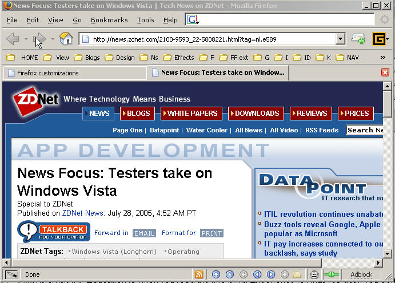Image resolution: width=395 pixels, height=283 pixels.
Task: Open the Design bookmarks folder
Action: pyautogui.click(x=119, y=58)
